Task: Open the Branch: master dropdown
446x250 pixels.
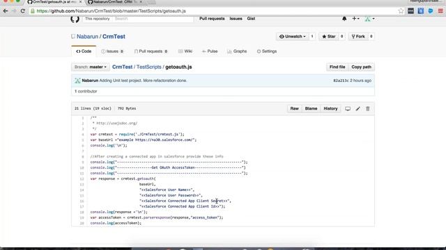Action: tap(90, 67)
